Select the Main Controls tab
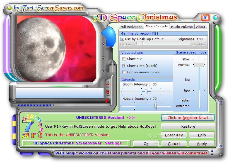 [157, 26]
